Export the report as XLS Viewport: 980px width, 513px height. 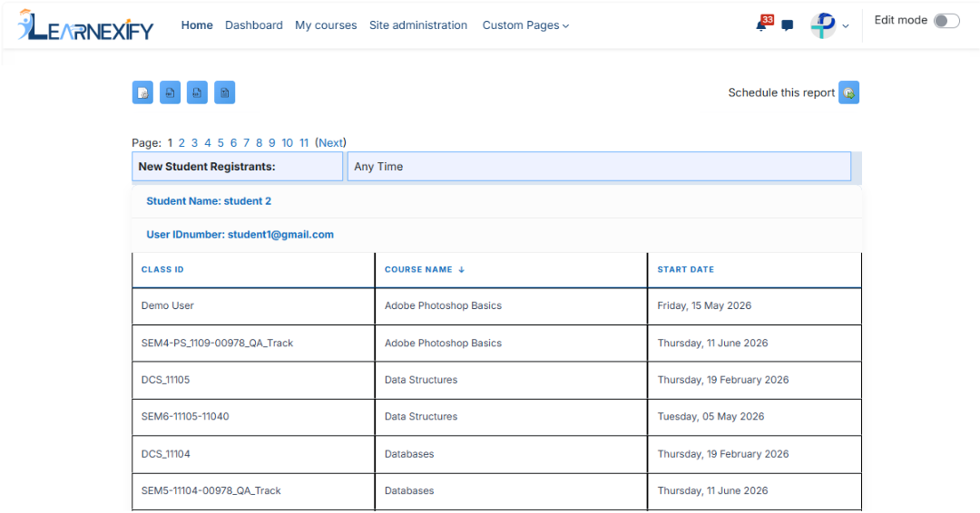tap(197, 93)
